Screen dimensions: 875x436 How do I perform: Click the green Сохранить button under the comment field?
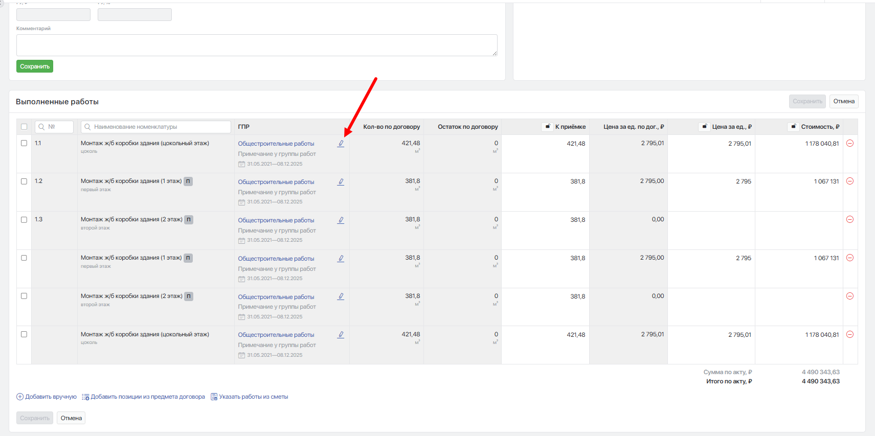(x=35, y=66)
